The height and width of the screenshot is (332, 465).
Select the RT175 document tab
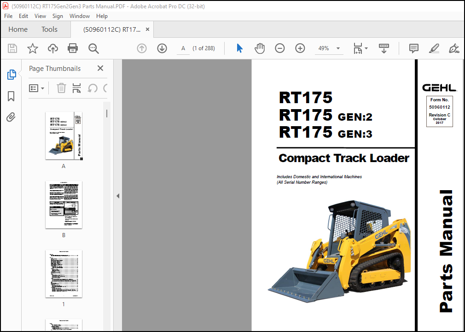click(112, 29)
